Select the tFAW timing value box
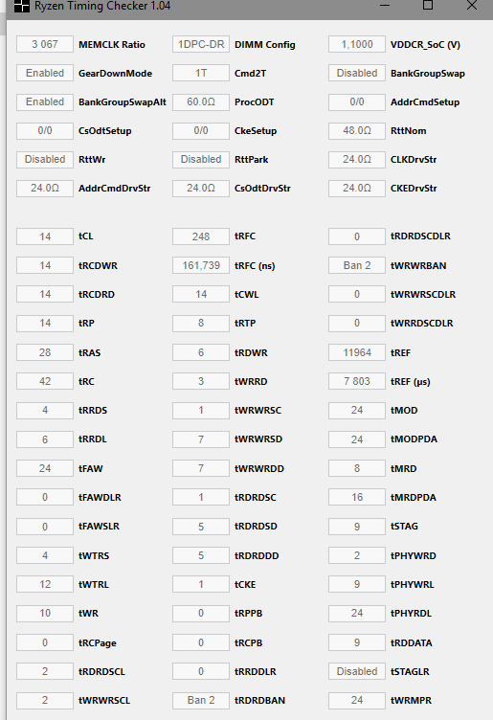 pyautogui.click(x=45, y=468)
